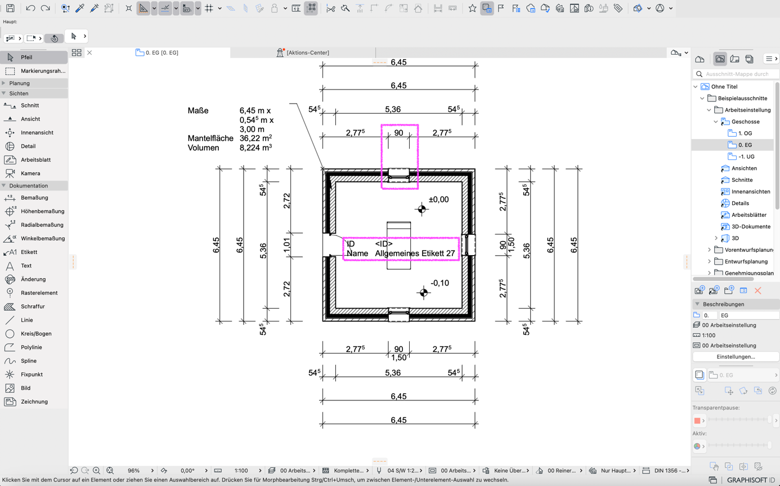The height and width of the screenshot is (486, 780).
Task: Expand the Vorentwurfsplanung folder
Action: [709, 250]
